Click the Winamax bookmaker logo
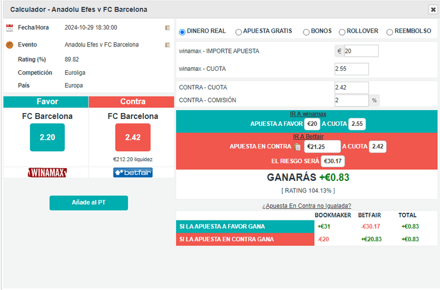Image resolution: width=440 pixels, height=290 pixels. click(47, 173)
